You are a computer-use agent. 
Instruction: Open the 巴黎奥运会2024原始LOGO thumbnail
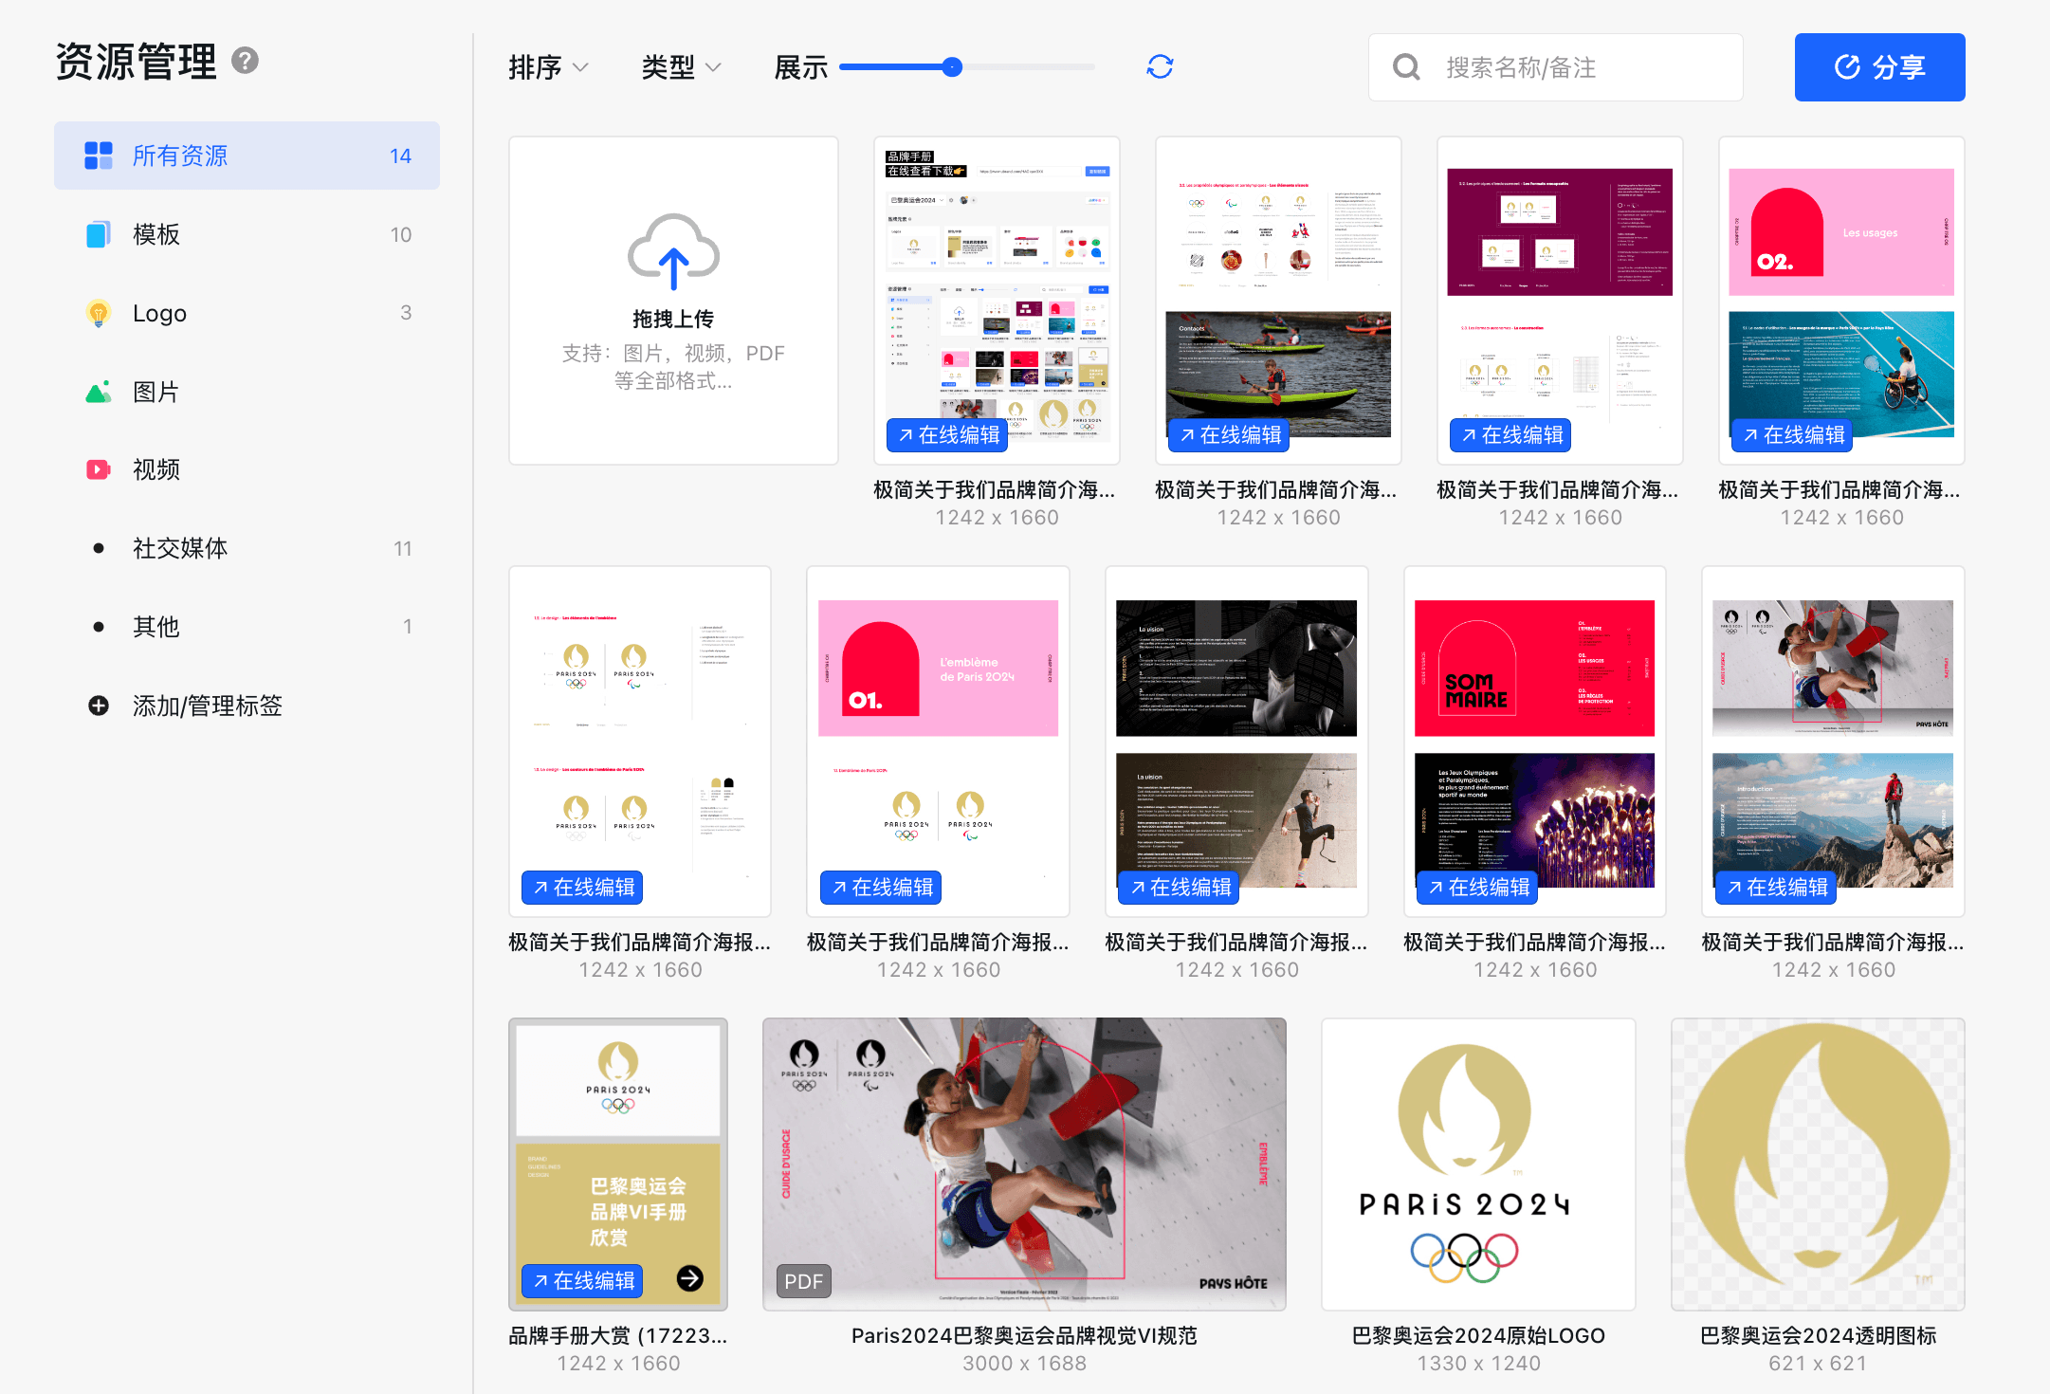click(1478, 1165)
